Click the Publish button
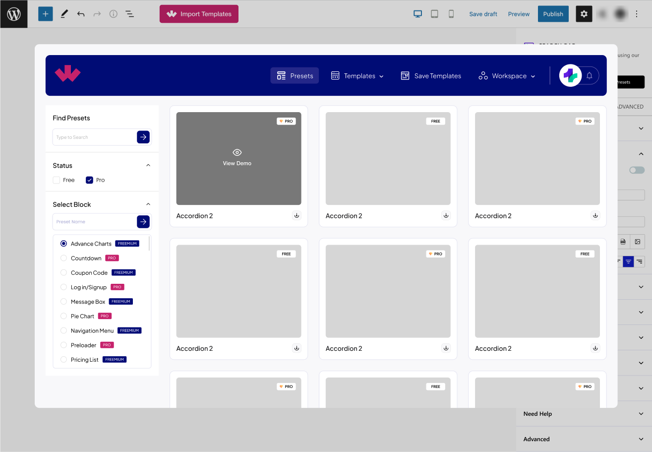Image resolution: width=652 pixels, height=452 pixels. [x=553, y=14]
